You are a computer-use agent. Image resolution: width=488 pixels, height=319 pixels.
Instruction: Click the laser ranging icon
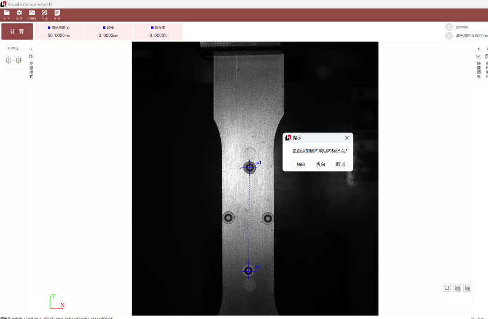pos(449,35)
